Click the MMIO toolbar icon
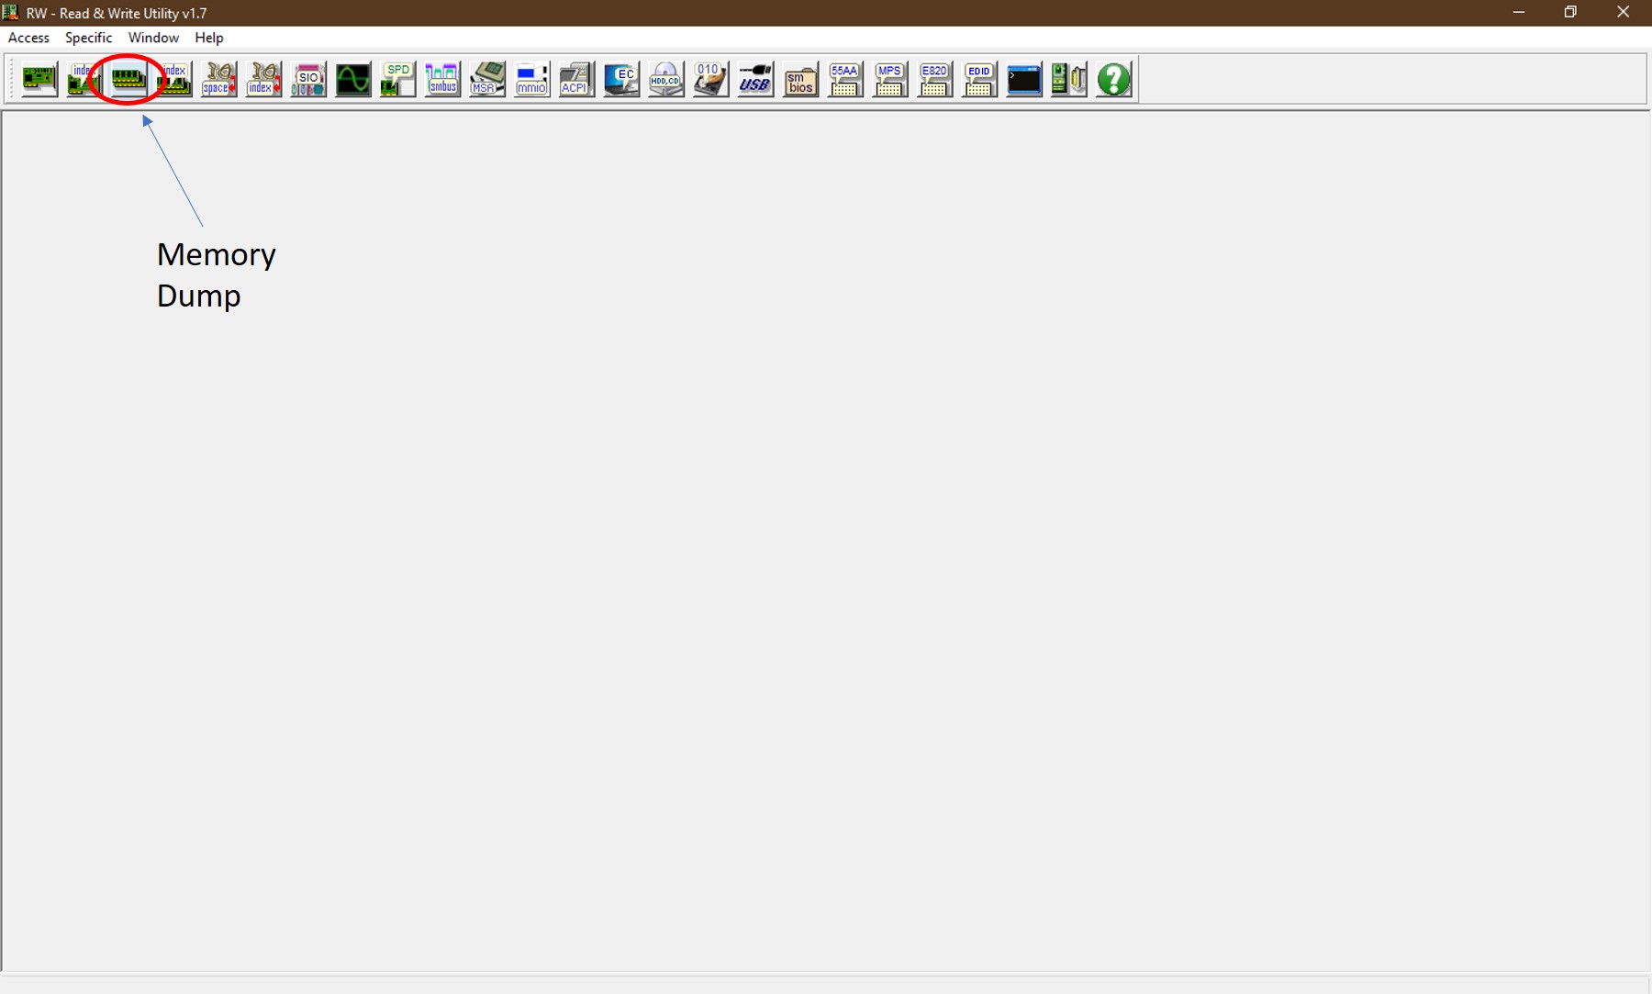Screen dimensions: 1652x994 tap(532, 80)
